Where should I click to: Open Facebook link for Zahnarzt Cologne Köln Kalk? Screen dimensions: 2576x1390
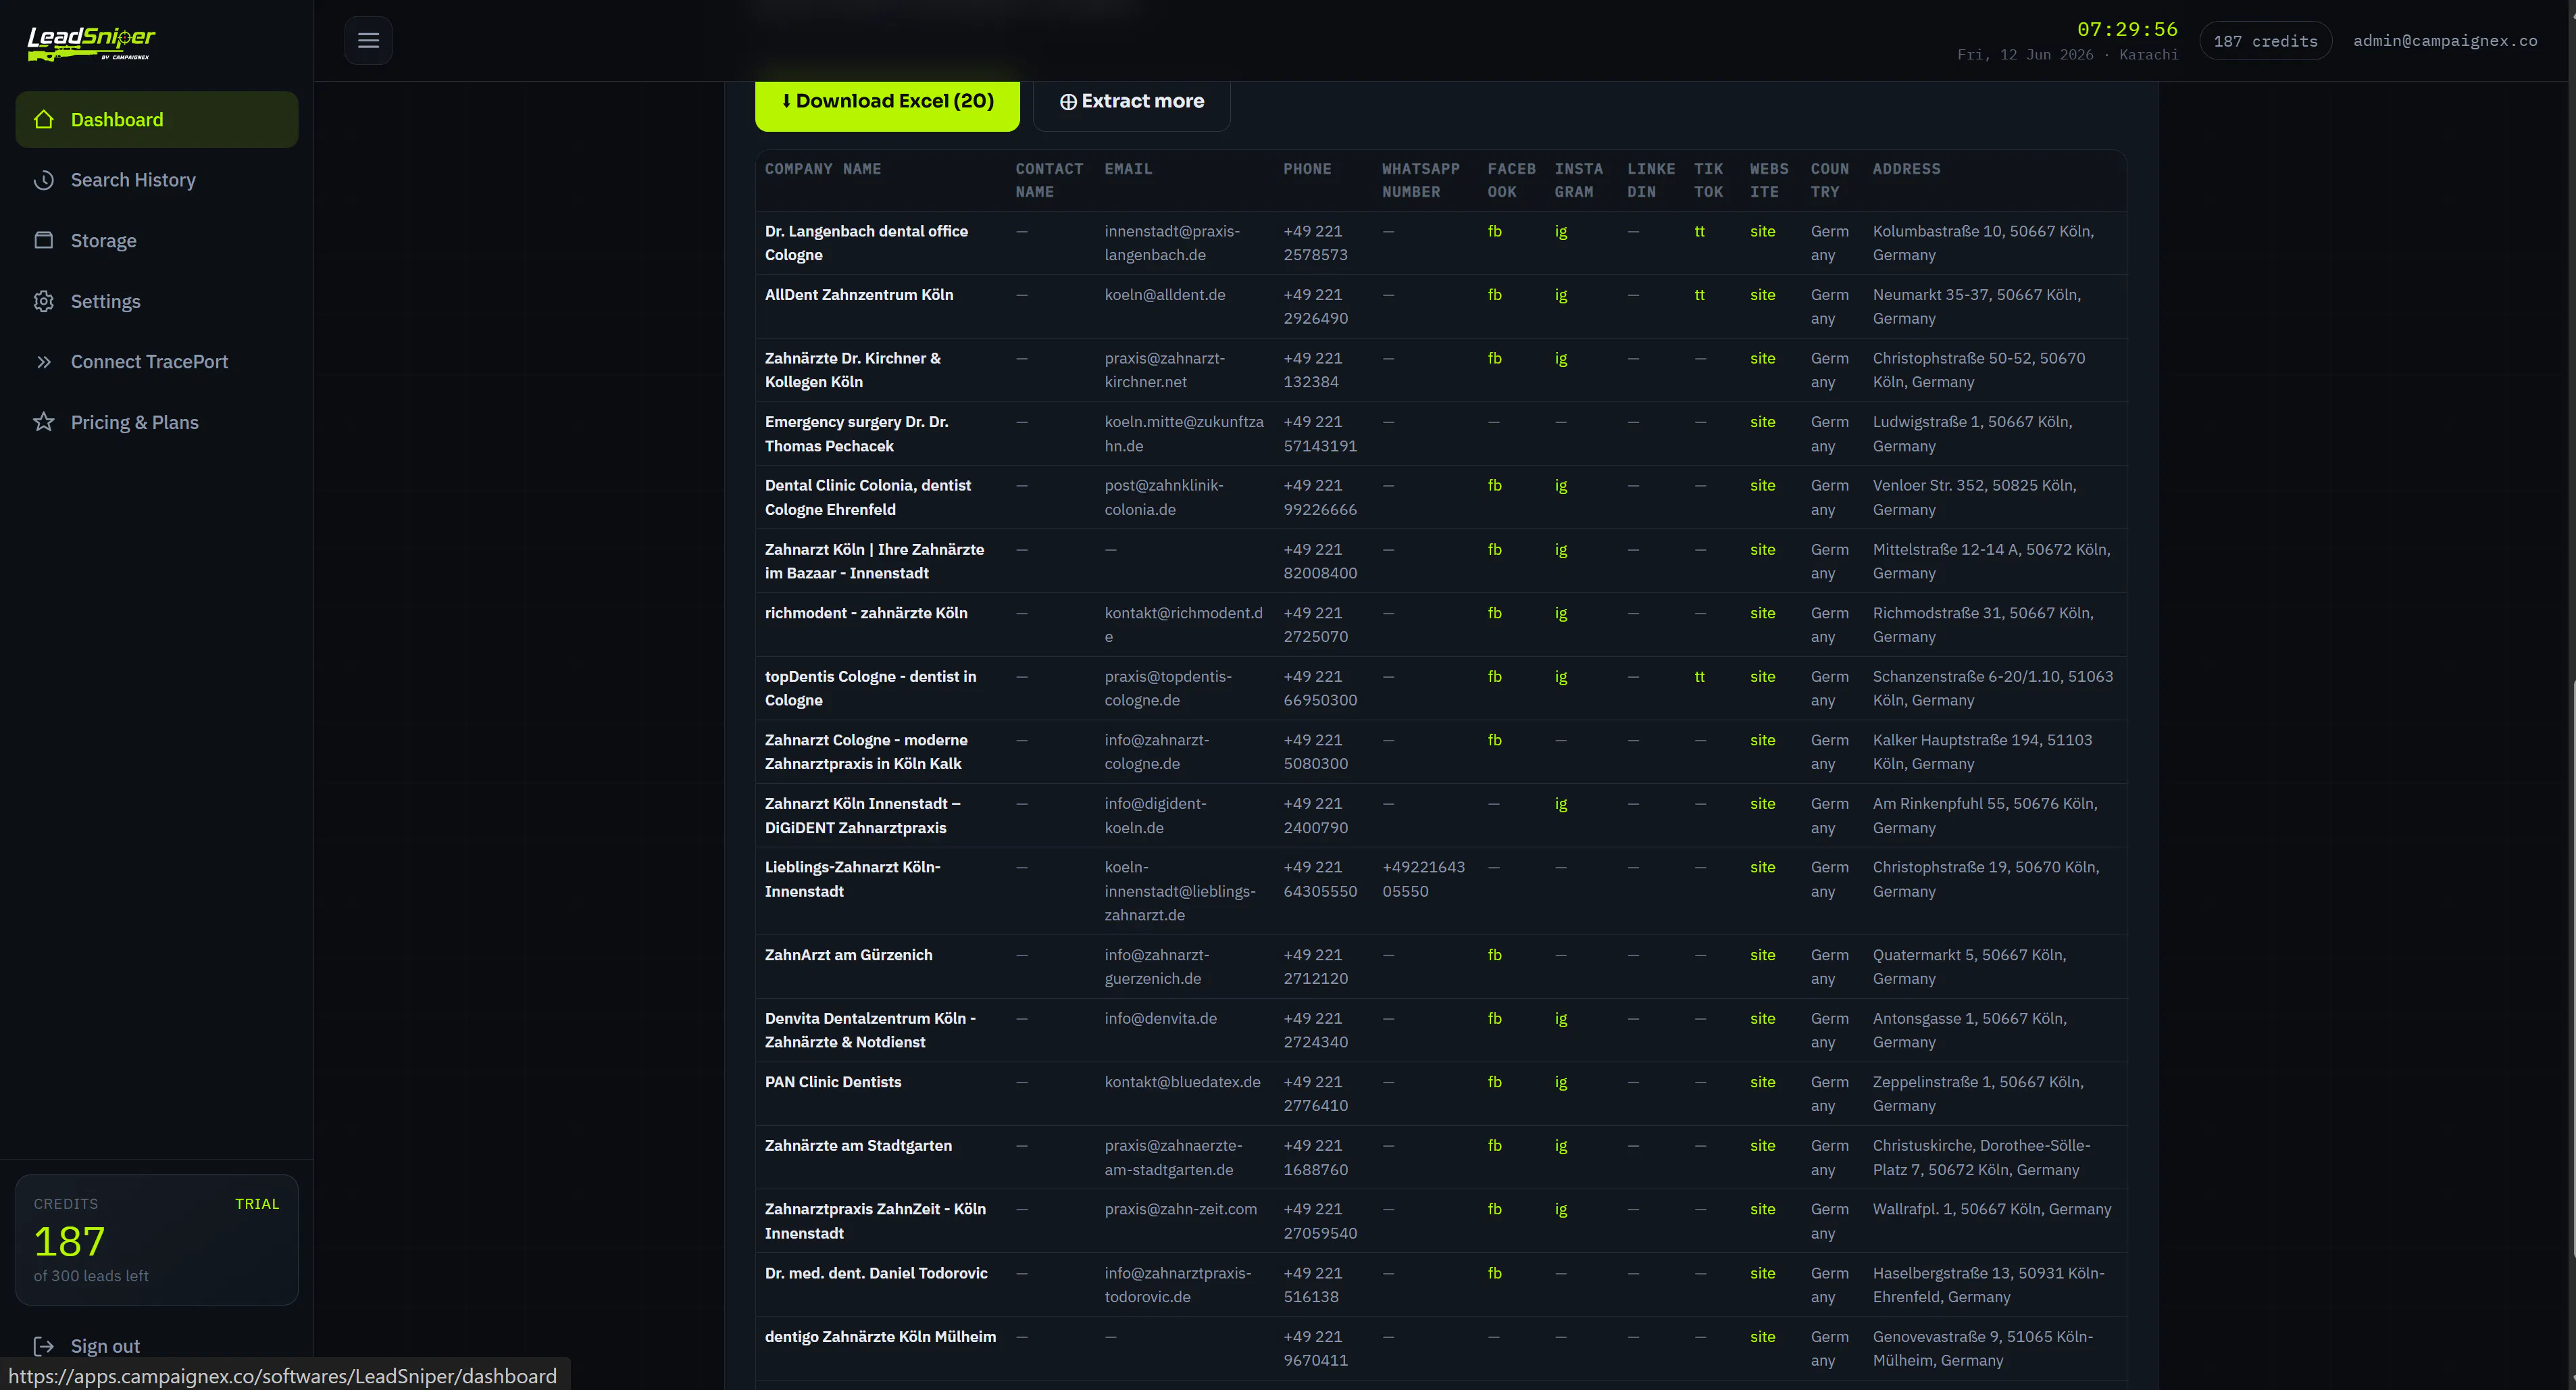(1494, 740)
